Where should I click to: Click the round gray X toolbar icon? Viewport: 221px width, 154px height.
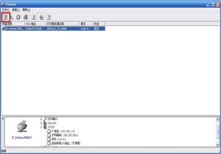pos(18,17)
